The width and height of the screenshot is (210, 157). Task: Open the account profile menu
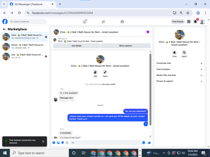point(202,22)
